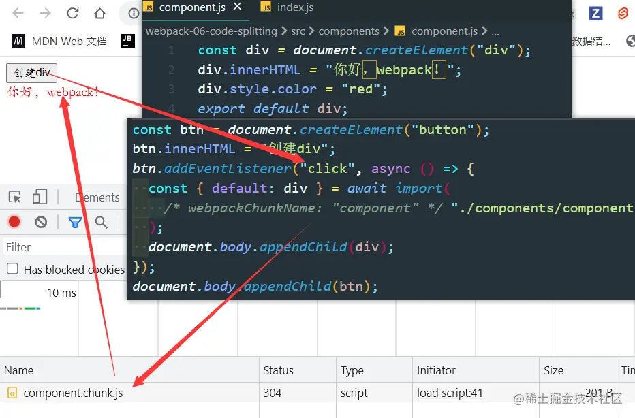Switch to the index.js editor tab
This screenshot has height=418, width=635.
[x=288, y=7]
